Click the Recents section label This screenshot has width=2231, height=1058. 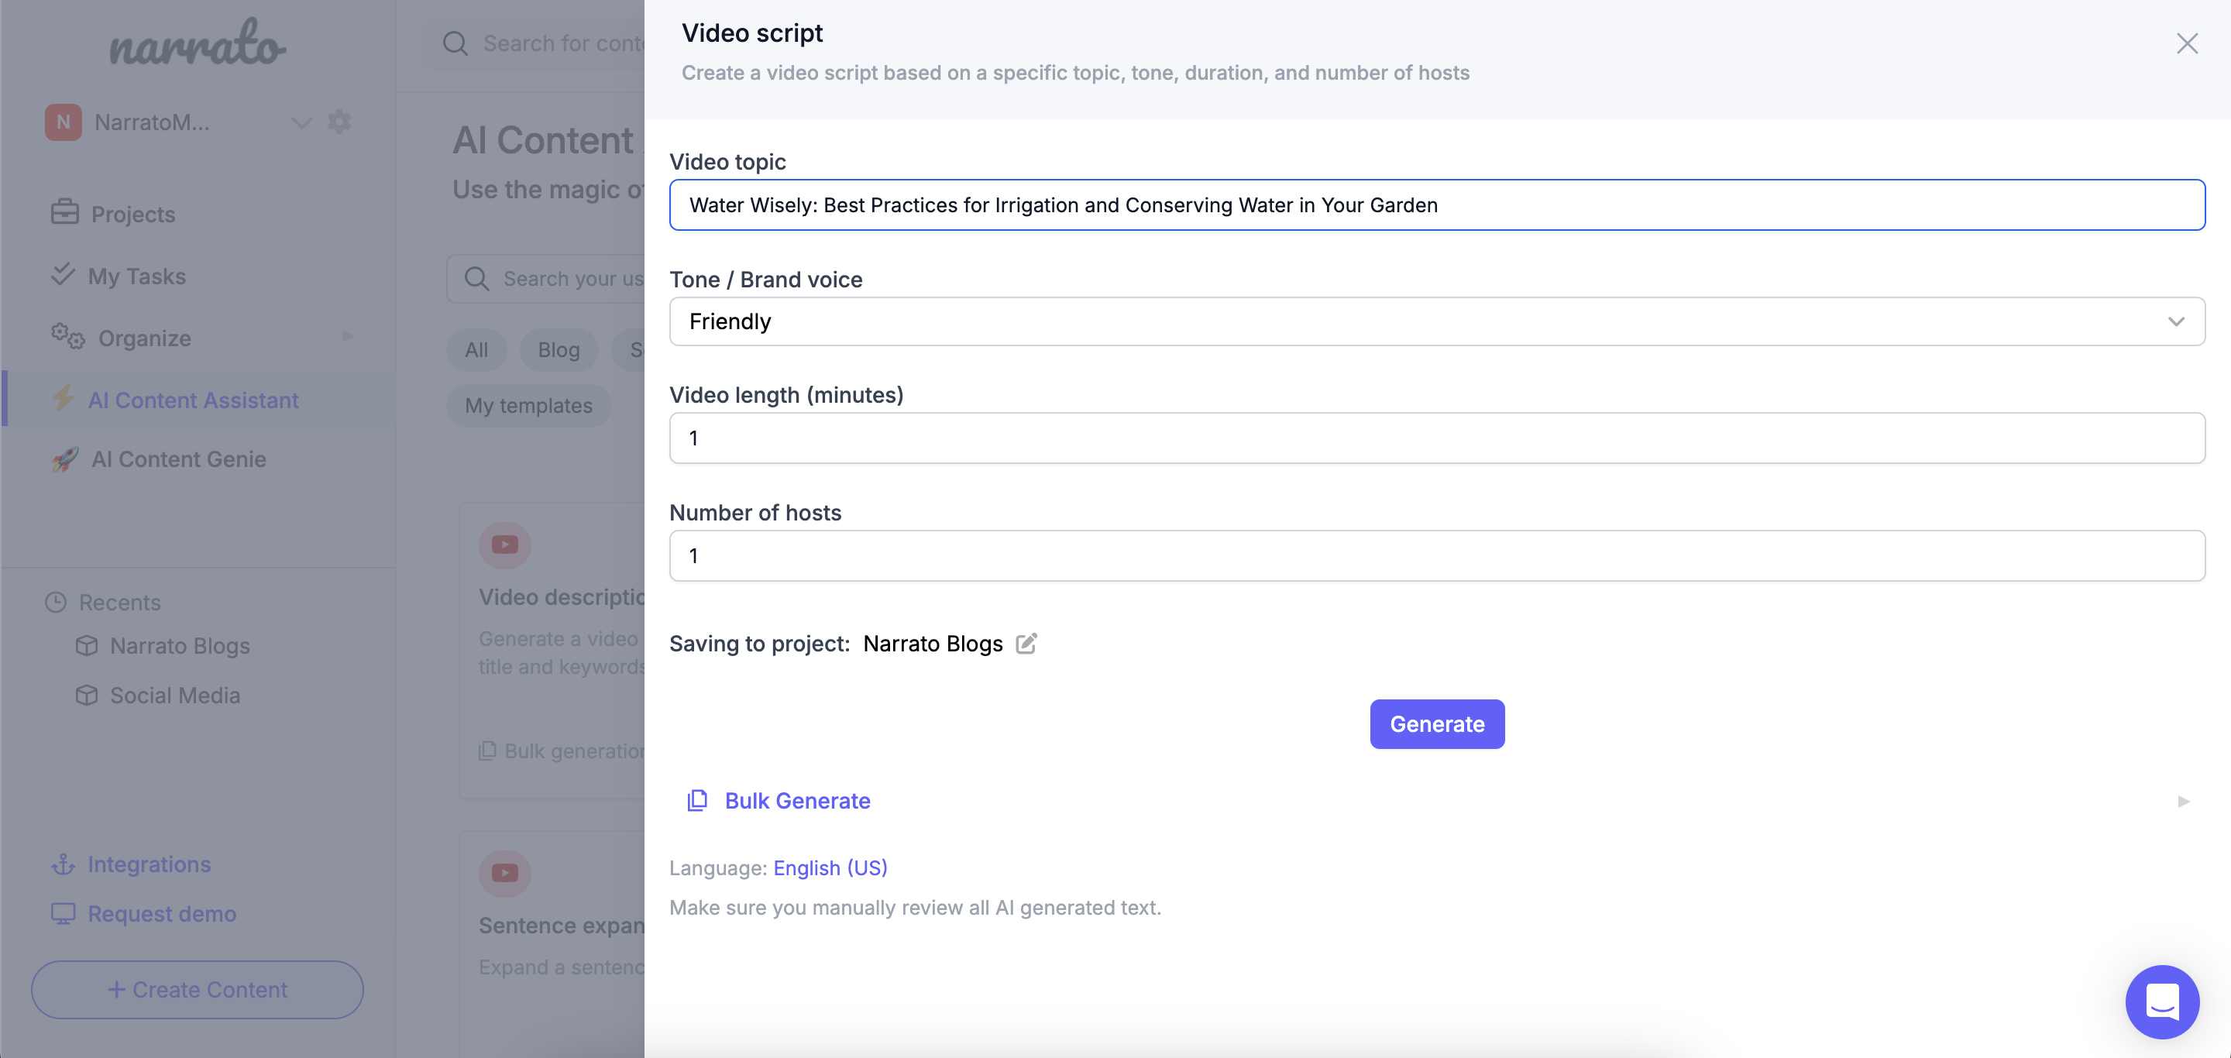pyautogui.click(x=119, y=603)
